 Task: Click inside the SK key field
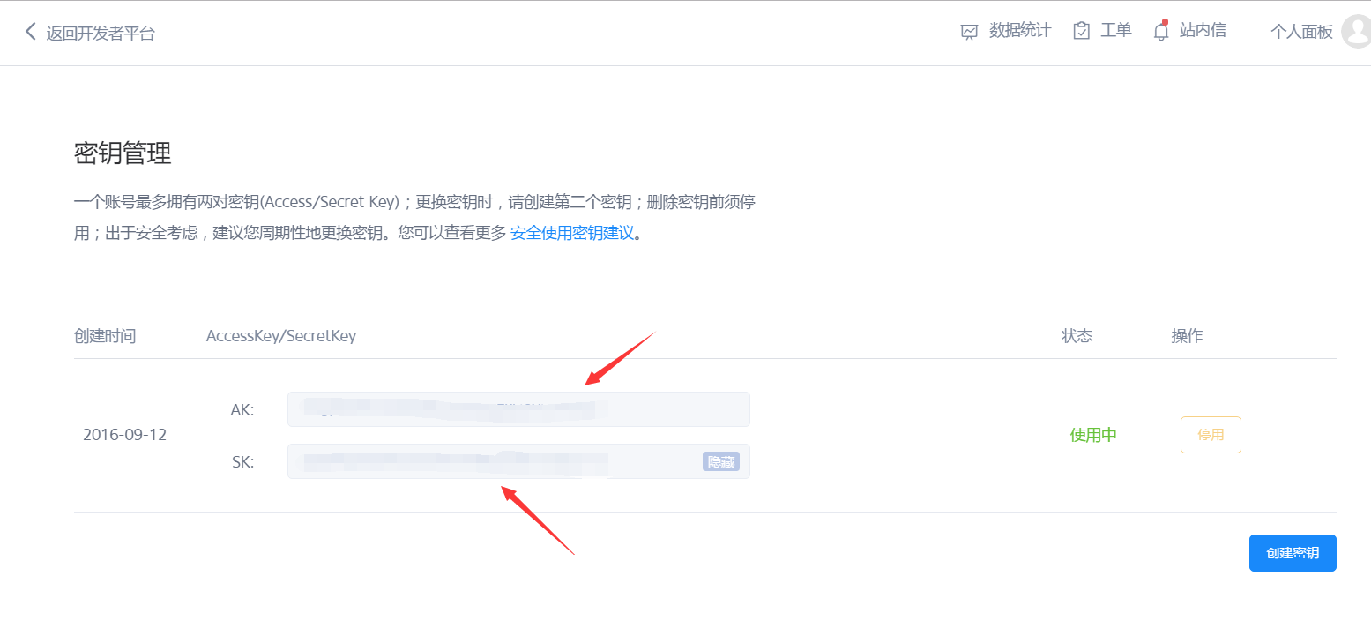click(x=518, y=461)
